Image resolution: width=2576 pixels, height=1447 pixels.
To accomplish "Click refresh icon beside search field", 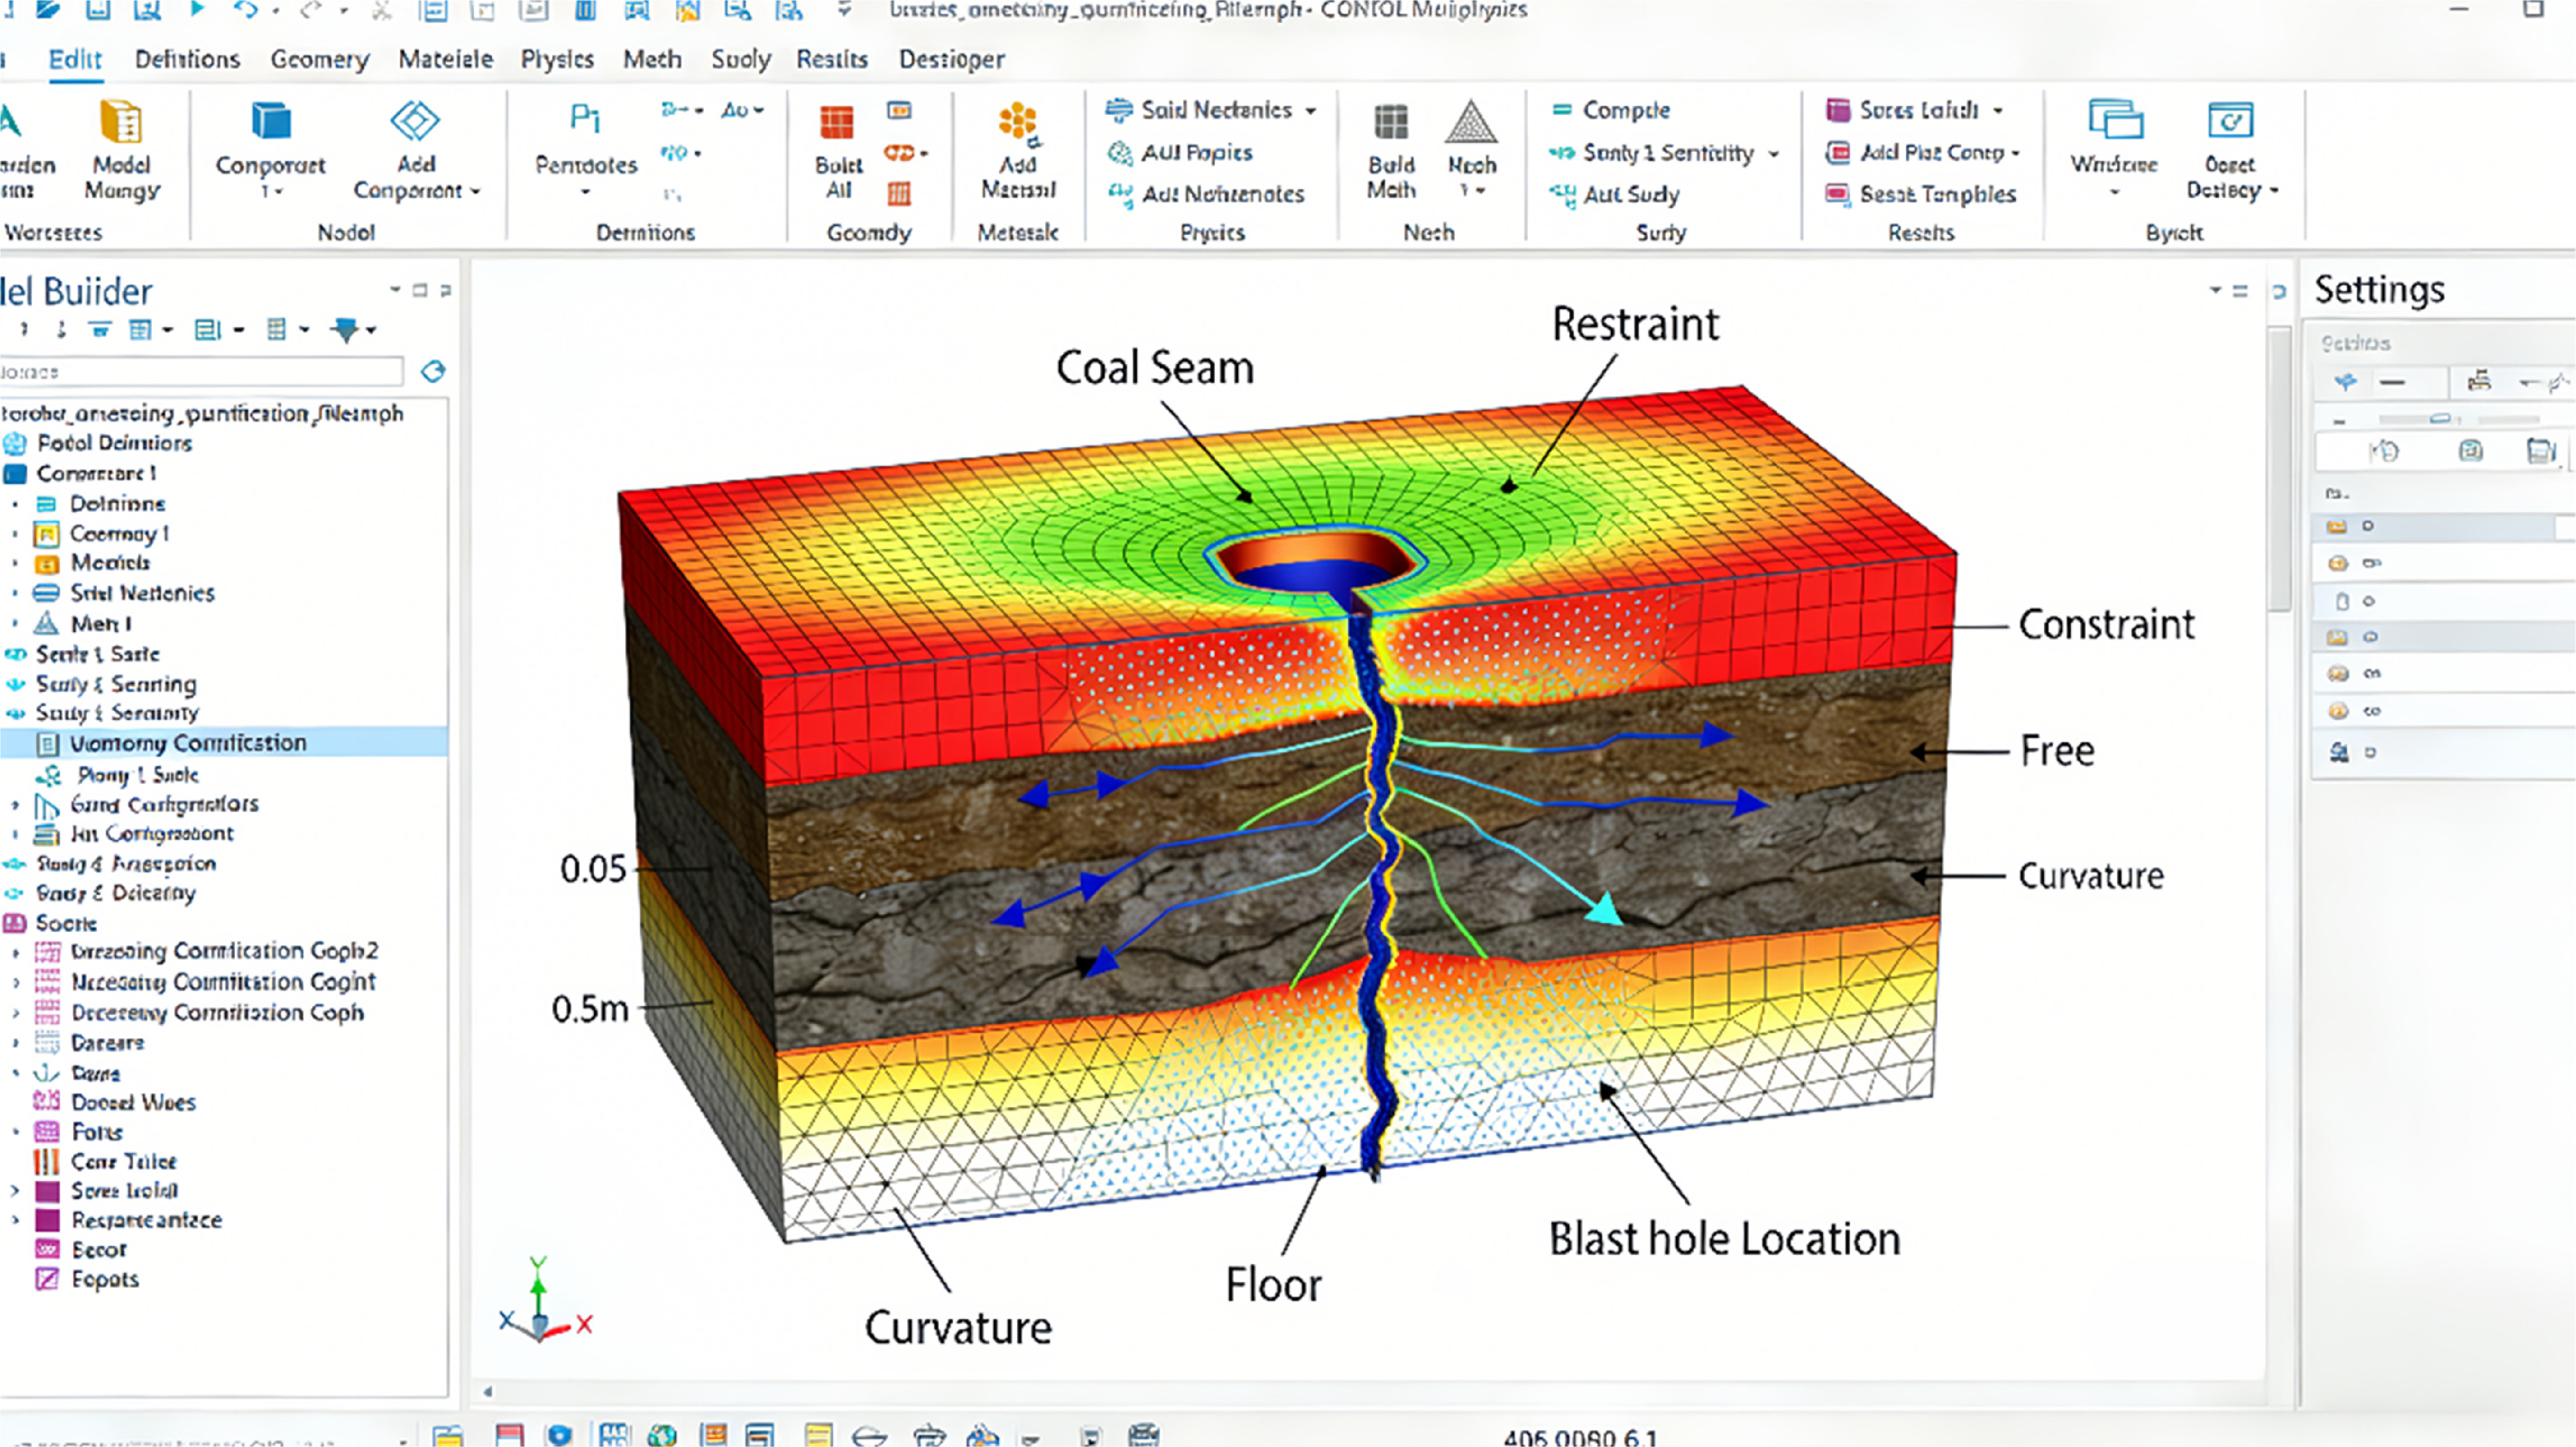I will pos(433,372).
